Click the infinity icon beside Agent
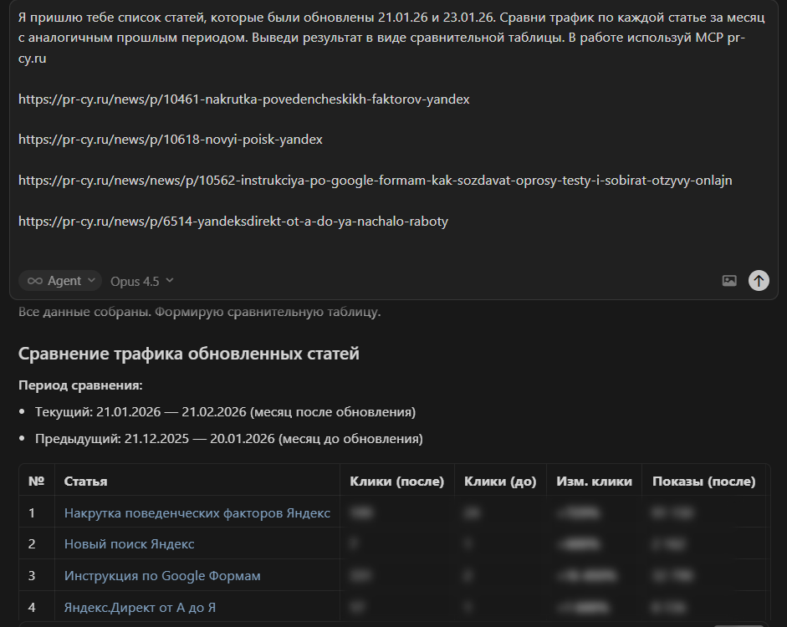Viewport: 787px width, 627px height. click(33, 280)
